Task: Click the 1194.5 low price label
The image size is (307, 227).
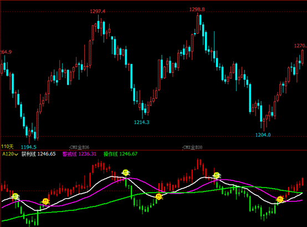Action: point(29,147)
